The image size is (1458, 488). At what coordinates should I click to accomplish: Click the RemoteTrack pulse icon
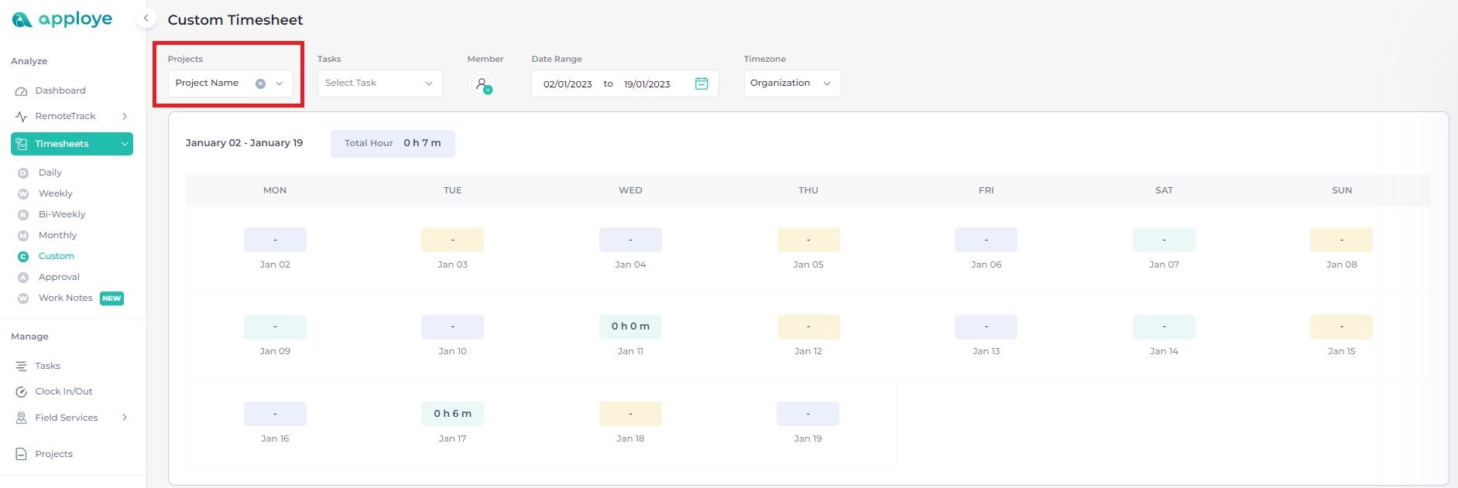(22, 117)
